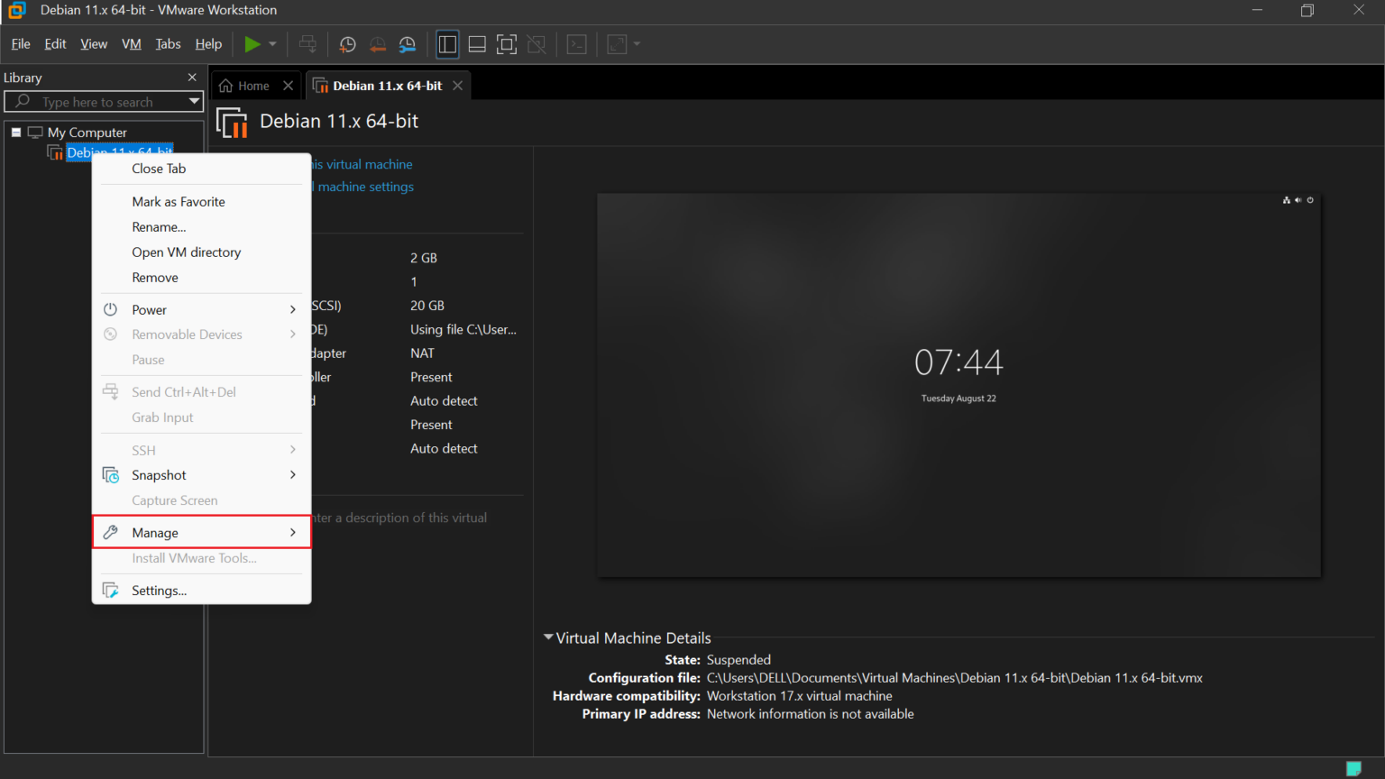Toggle off the highlighted console view button
This screenshot has width=1385, height=779.
pyautogui.click(x=447, y=43)
